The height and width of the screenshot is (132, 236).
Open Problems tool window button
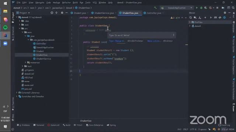[x=23, y=125]
